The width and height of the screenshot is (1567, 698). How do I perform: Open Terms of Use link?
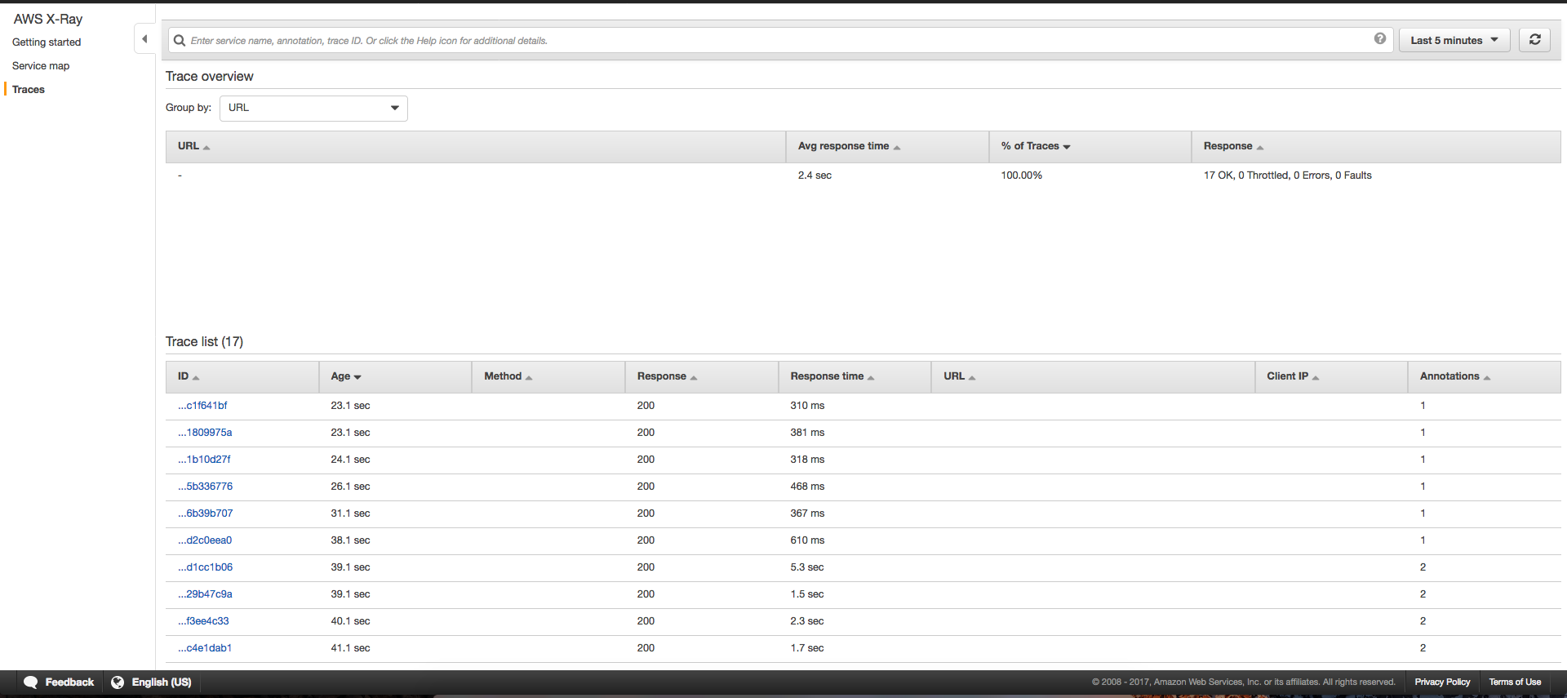pyautogui.click(x=1514, y=682)
